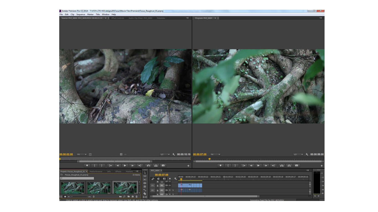Export frame from Program monitor
This screenshot has width=378, height=212.
(297, 166)
